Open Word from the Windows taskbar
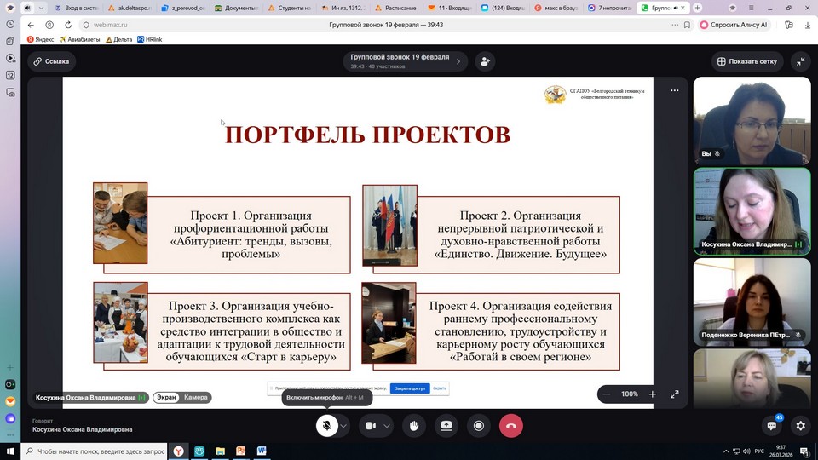This screenshot has width=818, height=460. coord(262,451)
